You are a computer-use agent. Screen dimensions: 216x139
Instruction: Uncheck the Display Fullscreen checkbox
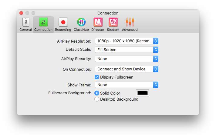[x=97, y=77]
